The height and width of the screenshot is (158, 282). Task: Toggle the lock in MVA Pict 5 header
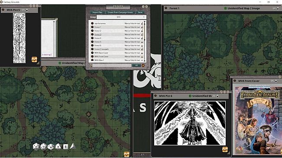(x=27, y=10)
